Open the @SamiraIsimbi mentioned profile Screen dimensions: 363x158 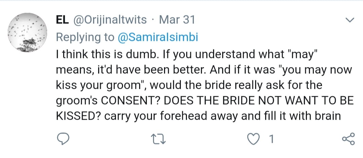pos(158,37)
